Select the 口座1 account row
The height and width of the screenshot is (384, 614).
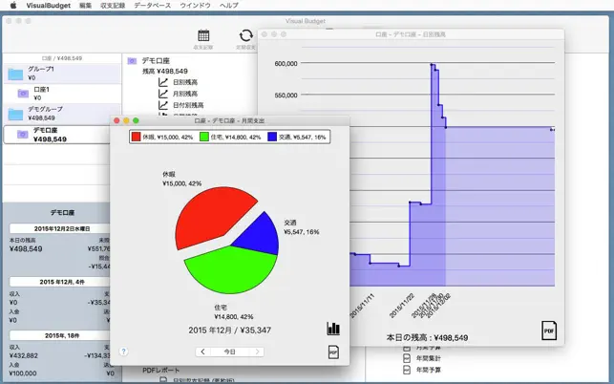point(62,94)
